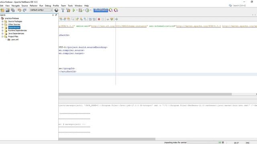Click the Redo toolbar icon

point(24,10)
